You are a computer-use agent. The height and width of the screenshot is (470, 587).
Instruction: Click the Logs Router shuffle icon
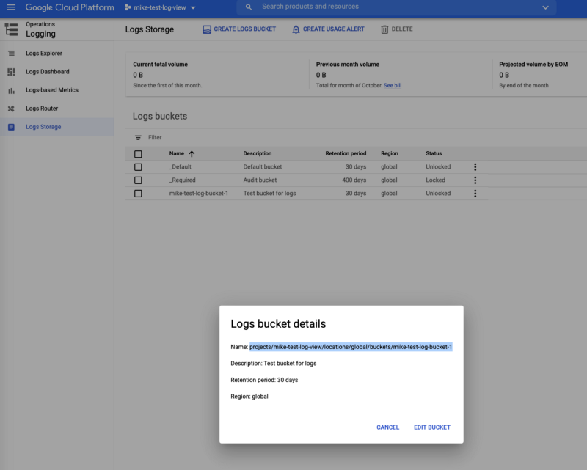(11, 109)
